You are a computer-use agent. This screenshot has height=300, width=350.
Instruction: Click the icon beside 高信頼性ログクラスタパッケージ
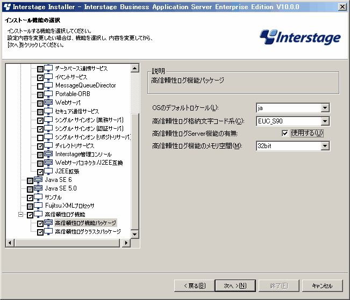click(48, 231)
